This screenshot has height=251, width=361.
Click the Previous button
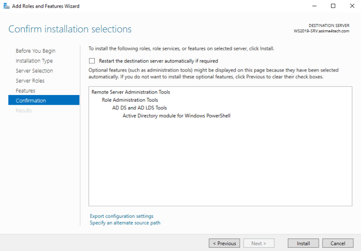(x=224, y=243)
